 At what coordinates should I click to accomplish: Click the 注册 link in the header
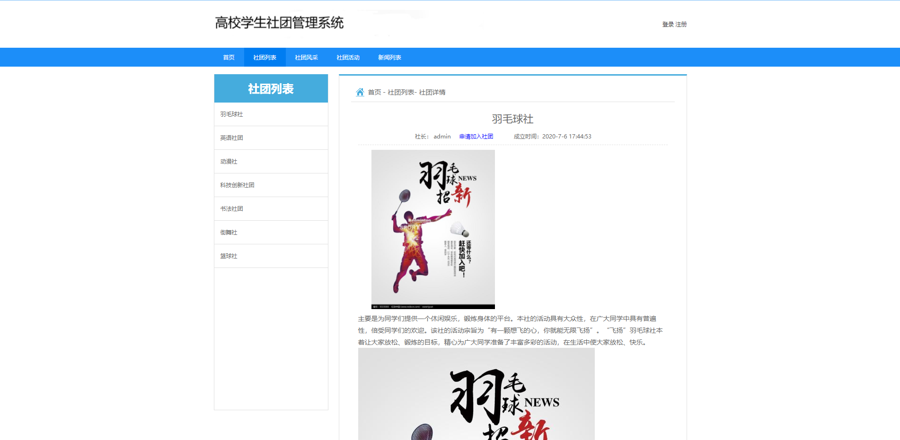(x=681, y=25)
